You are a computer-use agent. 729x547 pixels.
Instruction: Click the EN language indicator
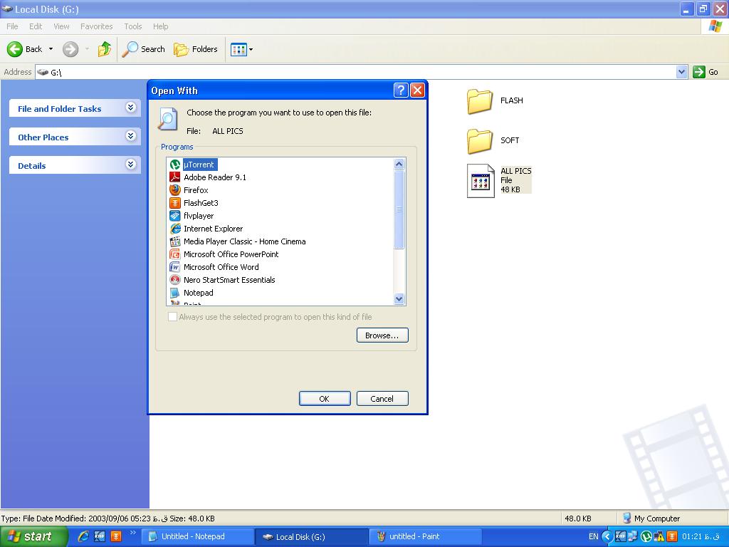coord(593,536)
